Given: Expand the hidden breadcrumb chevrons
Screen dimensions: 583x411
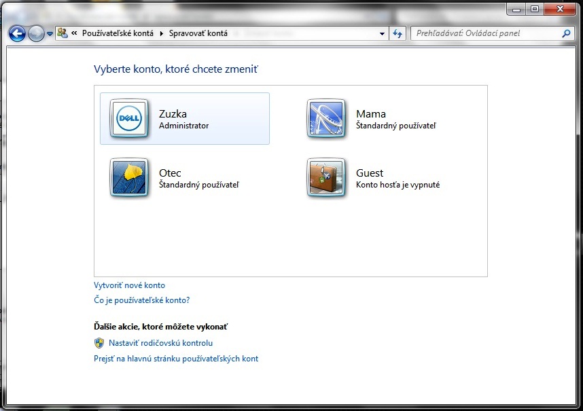Looking at the screenshot, I should 74,33.
